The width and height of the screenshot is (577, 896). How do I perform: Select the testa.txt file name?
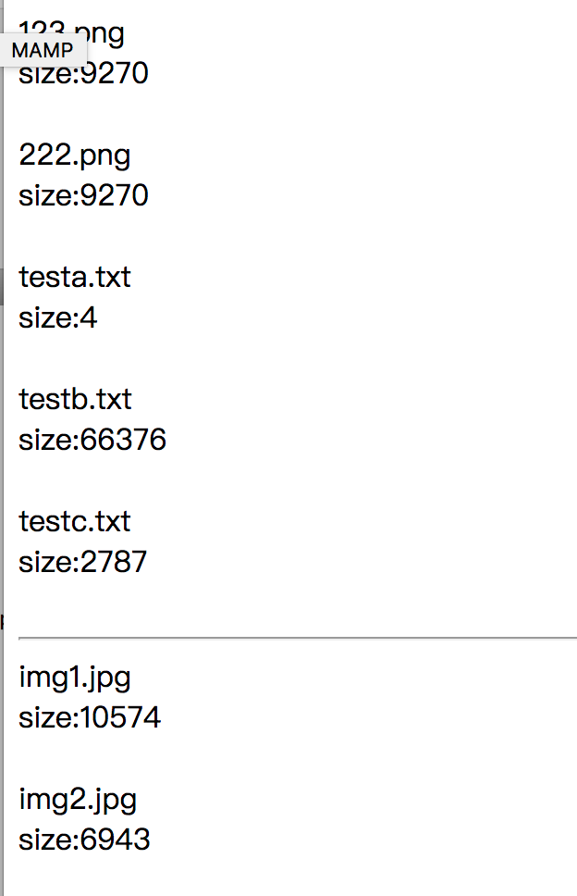point(75,277)
